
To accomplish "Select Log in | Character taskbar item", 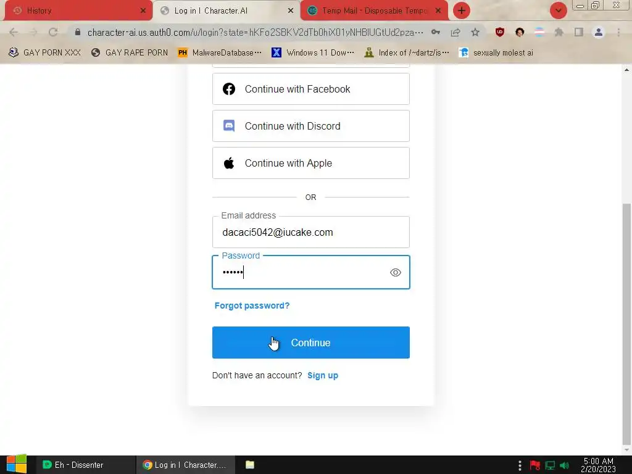I will tap(185, 465).
